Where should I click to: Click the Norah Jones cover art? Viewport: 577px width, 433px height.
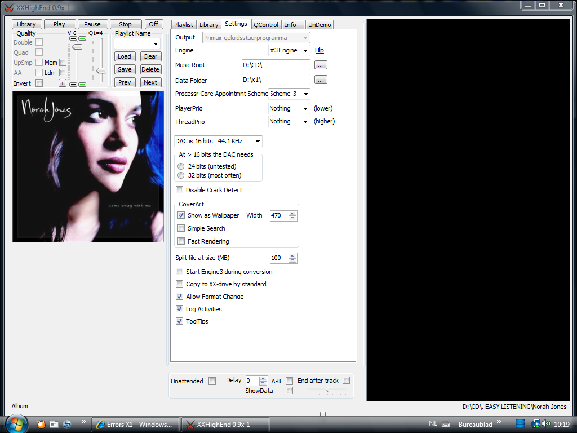click(88, 166)
